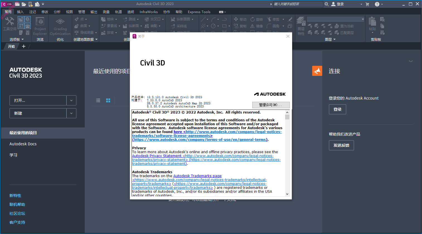Screen dimensions: 422x234
Task: Click the Surfaces (曲面) icon
Action: [77, 26]
